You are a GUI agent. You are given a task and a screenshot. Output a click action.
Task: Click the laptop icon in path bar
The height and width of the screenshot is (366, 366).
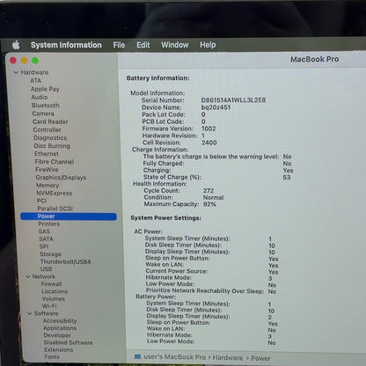[x=137, y=356]
